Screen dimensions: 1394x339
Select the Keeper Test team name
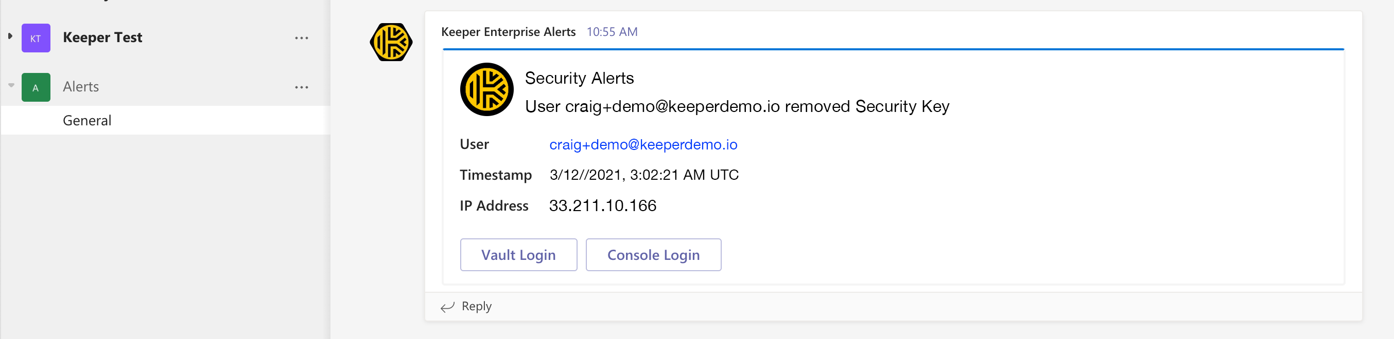click(102, 37)
